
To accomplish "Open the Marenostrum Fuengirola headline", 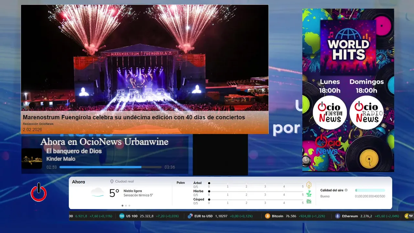I will click(134, 117).
